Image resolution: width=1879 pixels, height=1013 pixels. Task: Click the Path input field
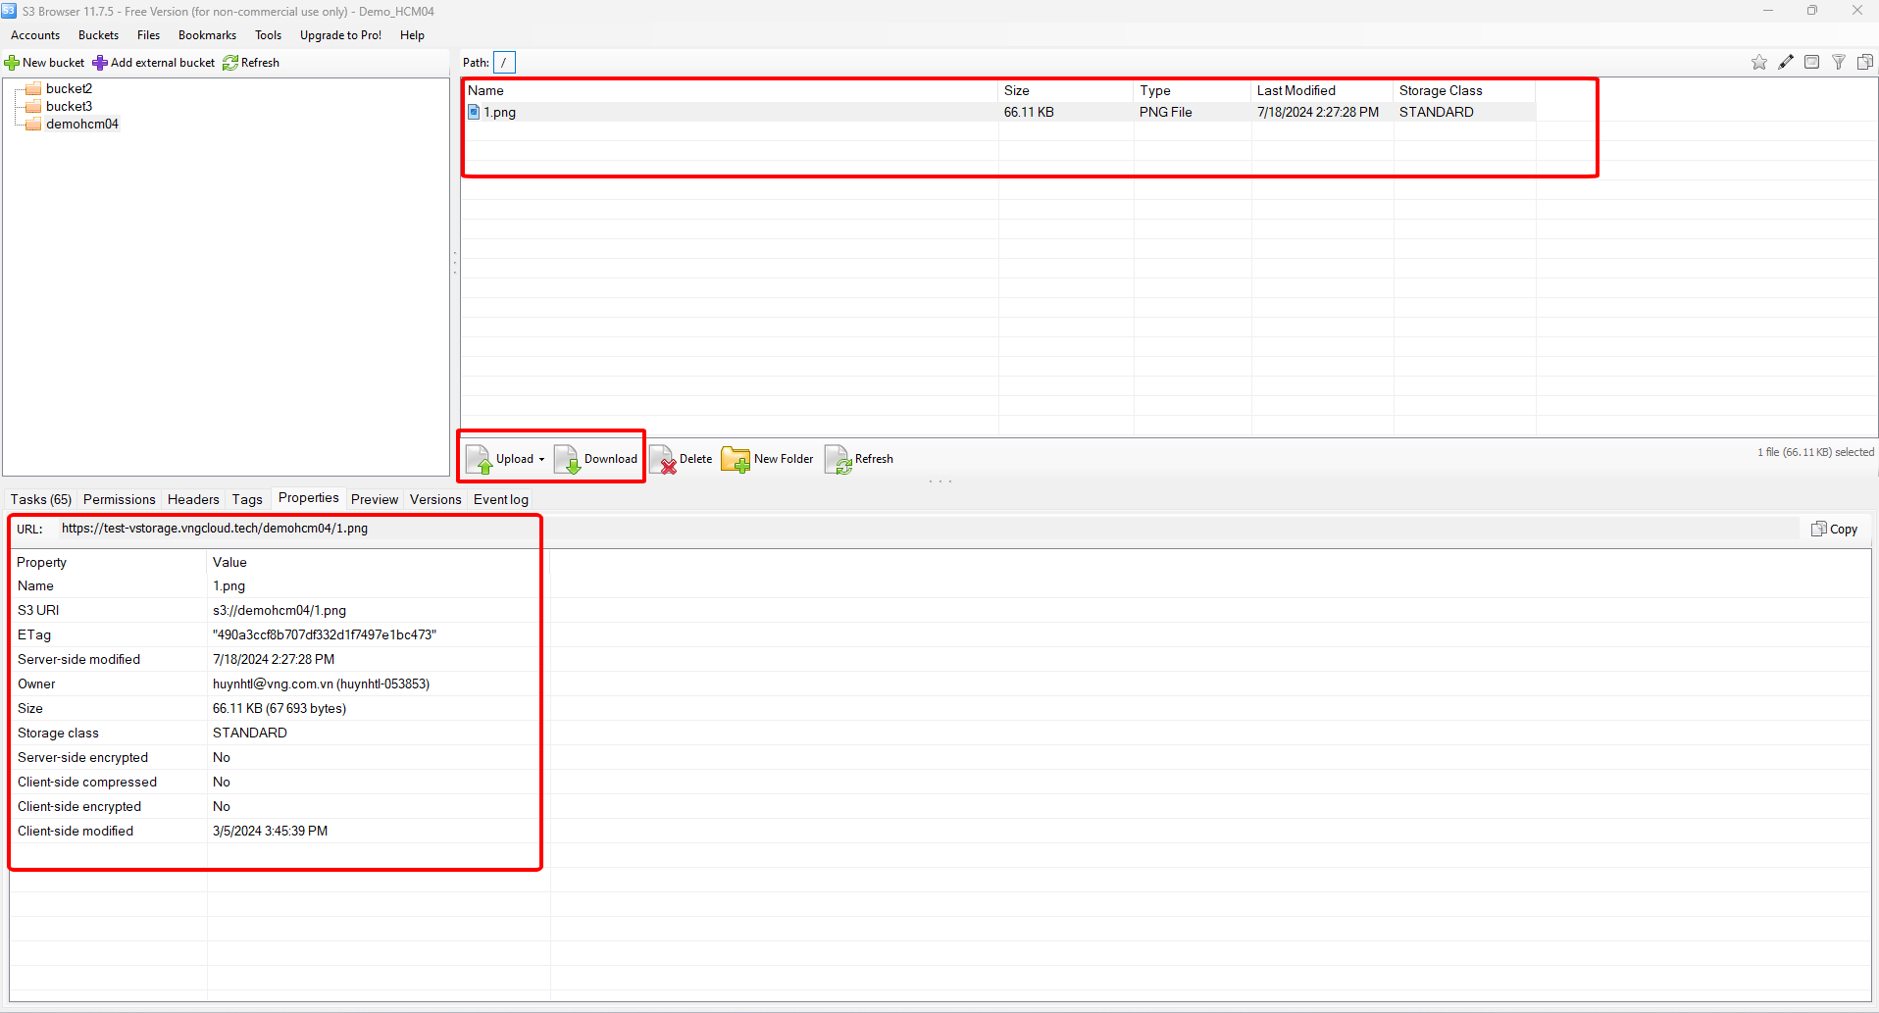coord(504,63)
